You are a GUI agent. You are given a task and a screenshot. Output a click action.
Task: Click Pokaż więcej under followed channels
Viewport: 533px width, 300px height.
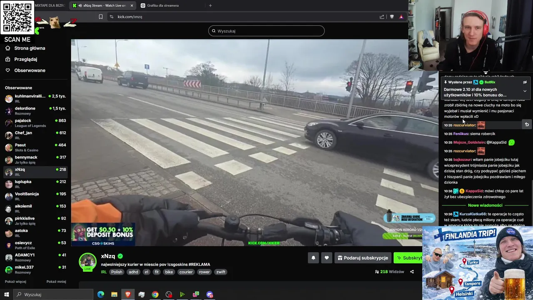pos(15,282)
